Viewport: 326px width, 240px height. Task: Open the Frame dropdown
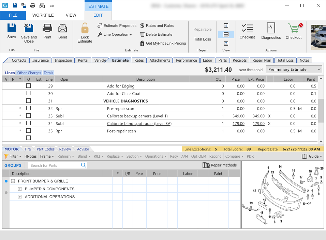tap(47, 156)
